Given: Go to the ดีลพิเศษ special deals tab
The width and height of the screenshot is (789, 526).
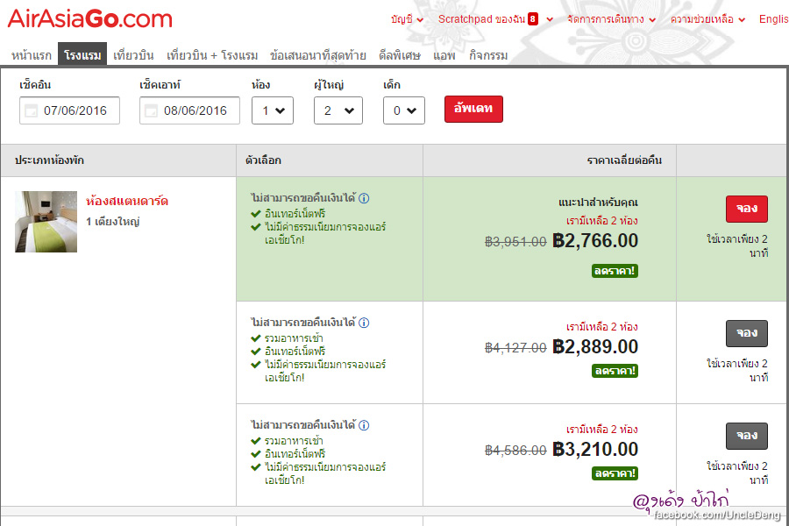Looking at the screenshot, I should tap(399, 55).
